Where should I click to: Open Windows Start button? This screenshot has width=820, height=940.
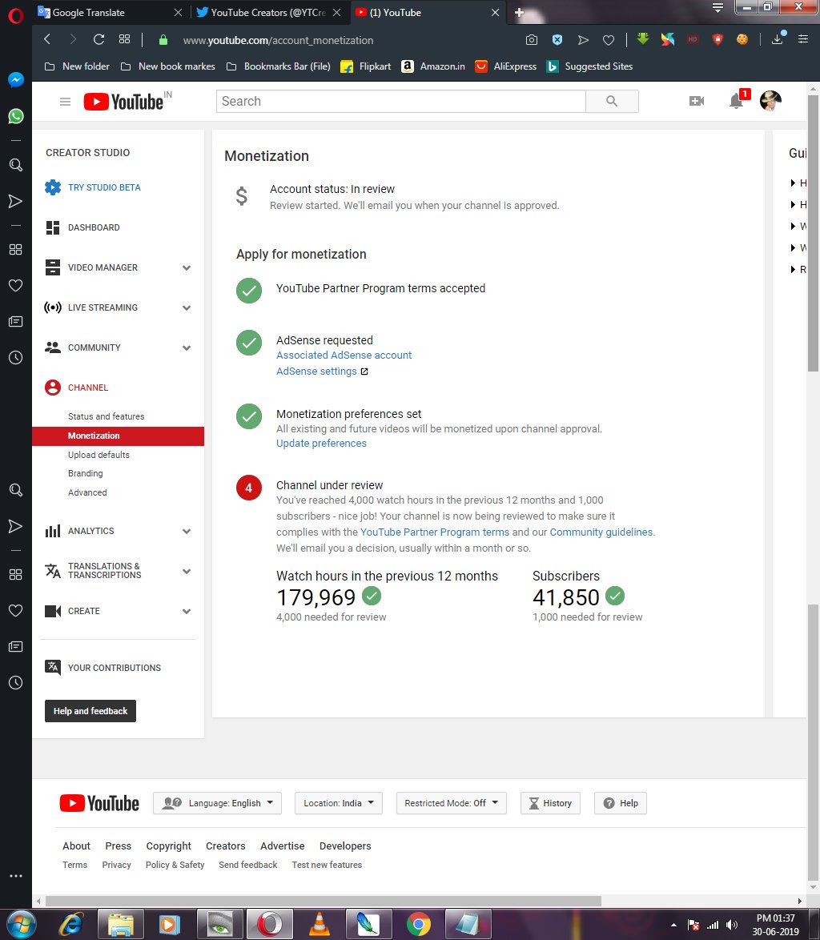click(x=21, y=925)
